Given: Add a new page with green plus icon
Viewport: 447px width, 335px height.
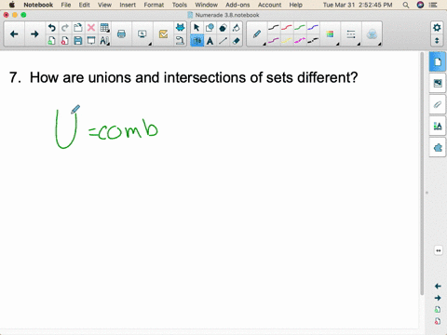Looking at the screenshot, I should 51,41.
